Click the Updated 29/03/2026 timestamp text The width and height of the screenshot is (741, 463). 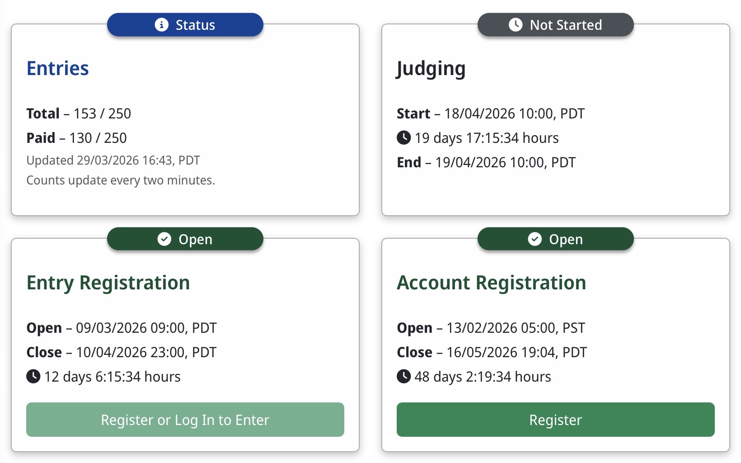tap(113, 161)
